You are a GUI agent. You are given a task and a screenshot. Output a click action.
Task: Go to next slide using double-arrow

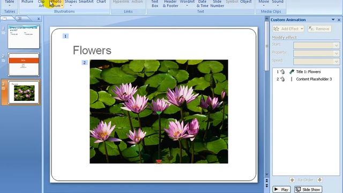click(x=267, y=185)
